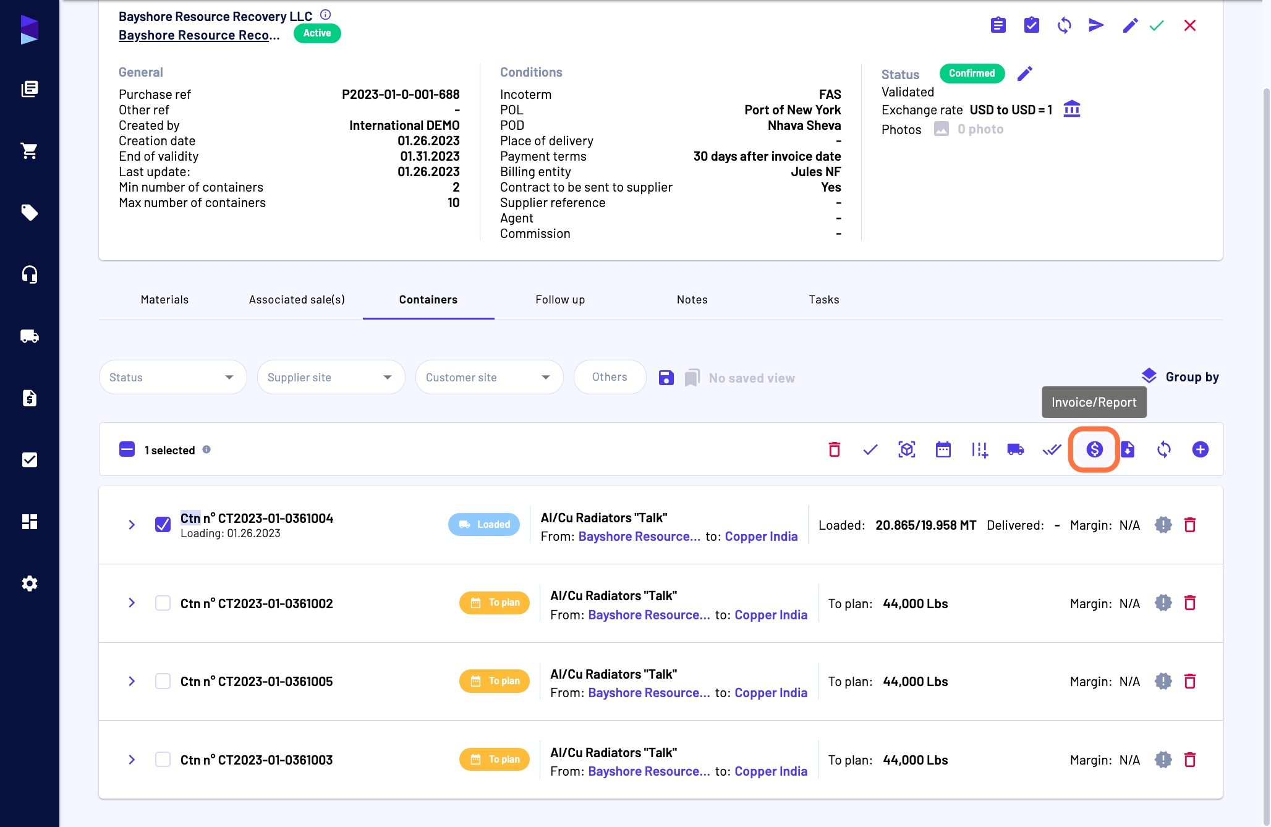
Task: Click the red X cancel icon in header
Action: tap(1189, 25)
